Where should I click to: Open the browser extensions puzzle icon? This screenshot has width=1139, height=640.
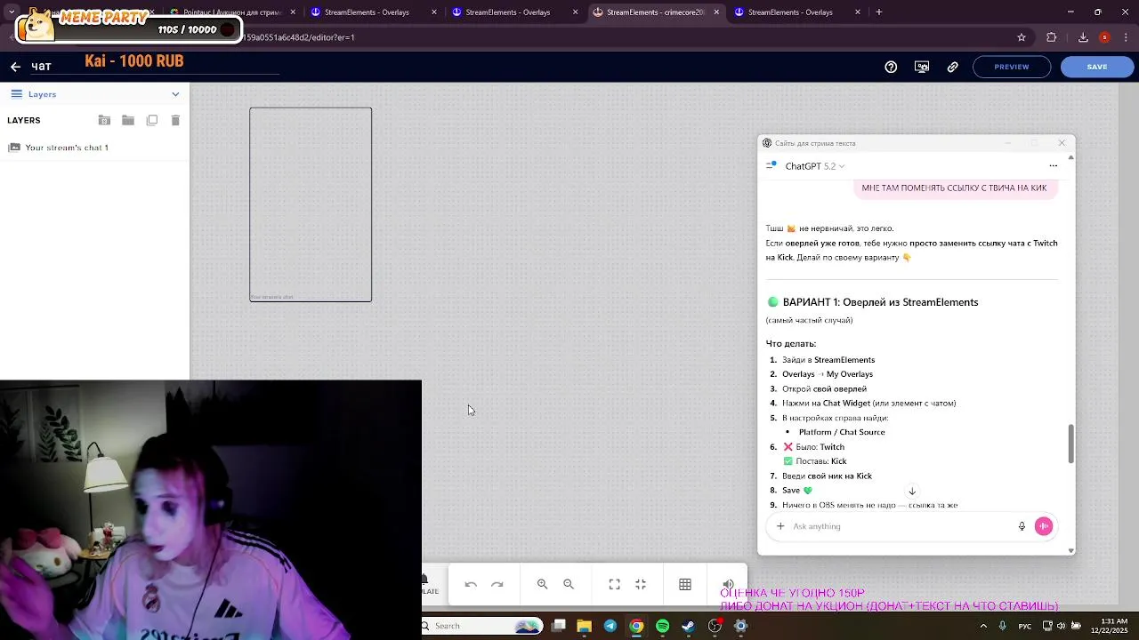[1052, 37]
